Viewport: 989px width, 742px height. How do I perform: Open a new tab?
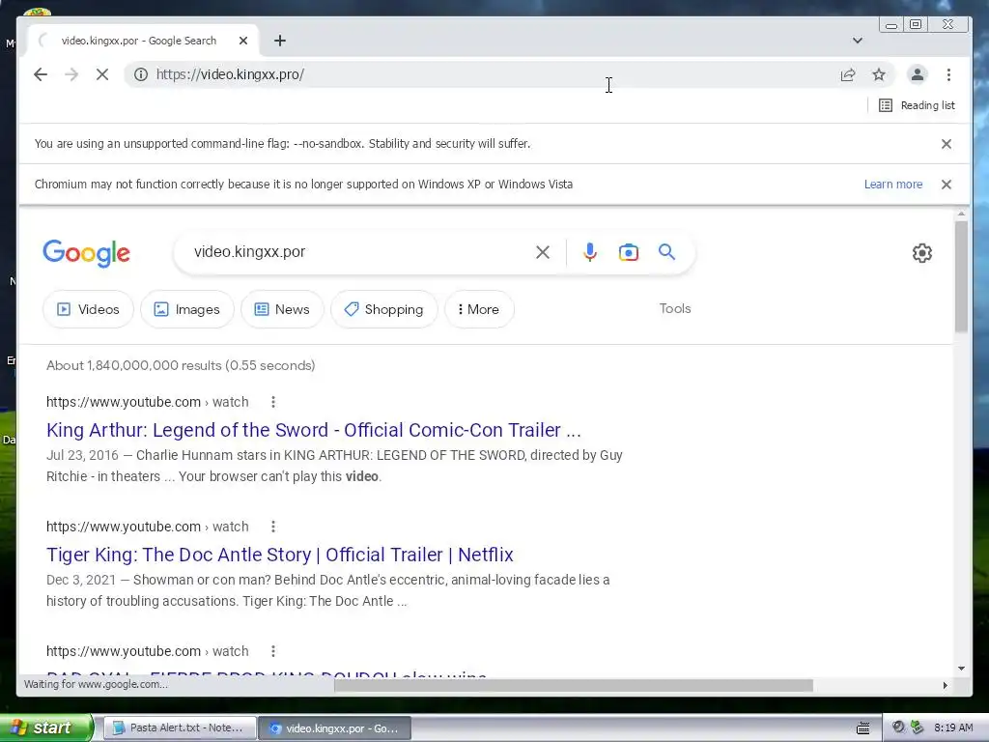pyautogui.click(x=280, y=41)
